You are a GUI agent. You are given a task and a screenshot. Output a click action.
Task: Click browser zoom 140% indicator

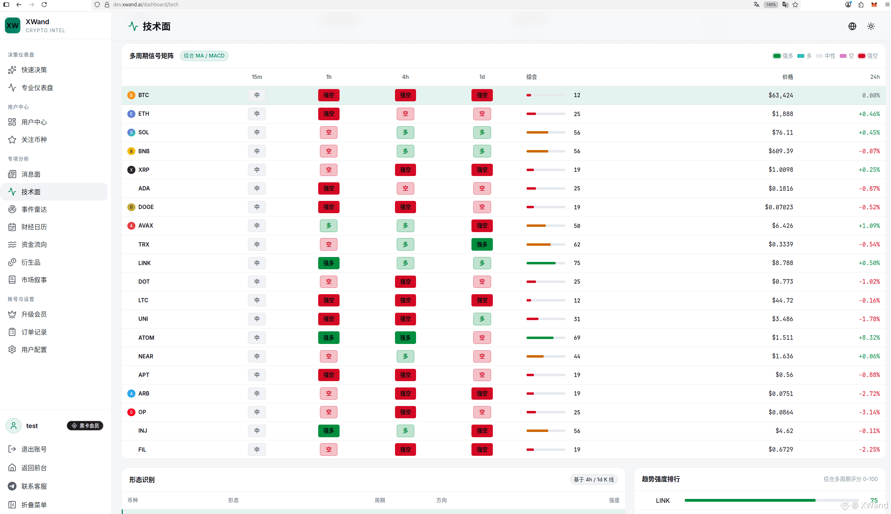771,5
